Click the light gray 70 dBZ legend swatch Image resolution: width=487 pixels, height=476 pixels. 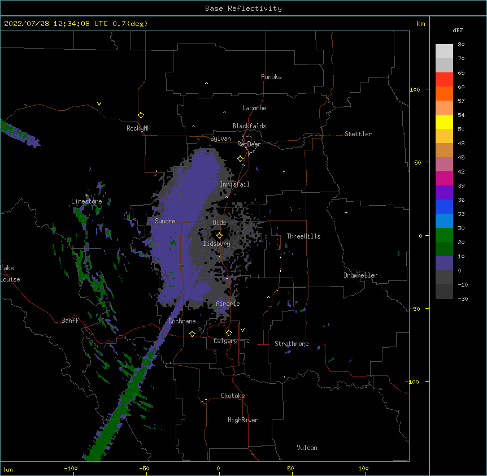(444, 51)
